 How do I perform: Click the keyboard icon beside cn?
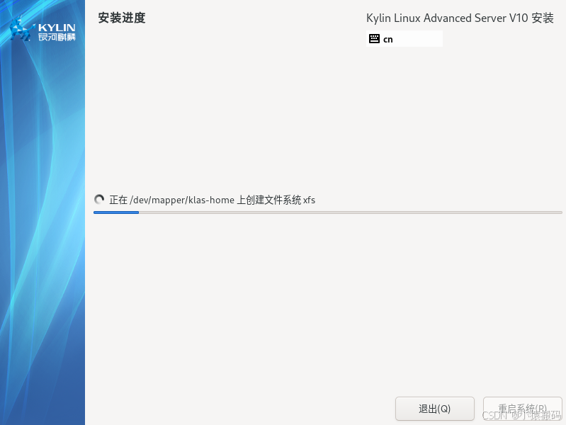point(374,39)
